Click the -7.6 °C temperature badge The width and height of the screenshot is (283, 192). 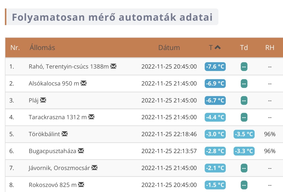pyautogui.click(x=215, y=67)
